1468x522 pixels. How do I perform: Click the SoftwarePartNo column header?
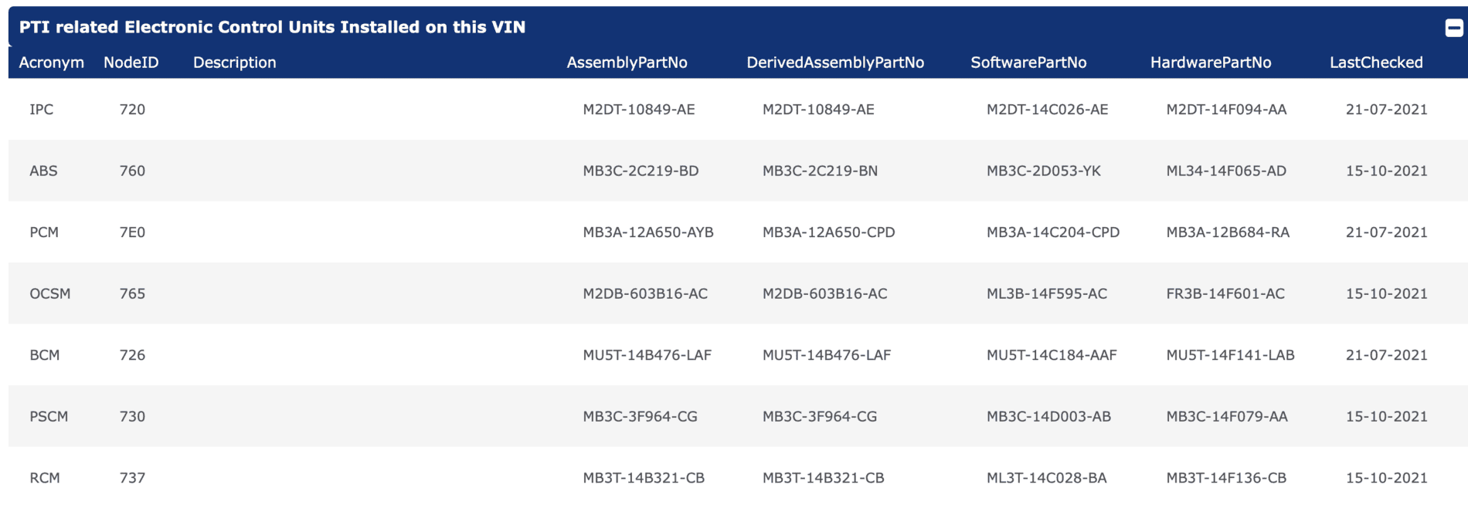pos(1028,63)
